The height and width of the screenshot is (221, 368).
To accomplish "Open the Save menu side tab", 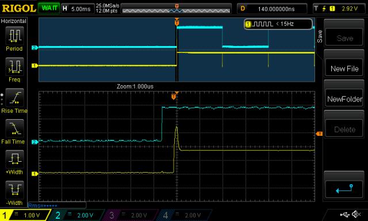I will (x=320, y=36).
